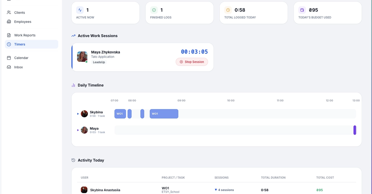Click the running timer 00:03:05
372x194 pixels.
pos(194,52)
